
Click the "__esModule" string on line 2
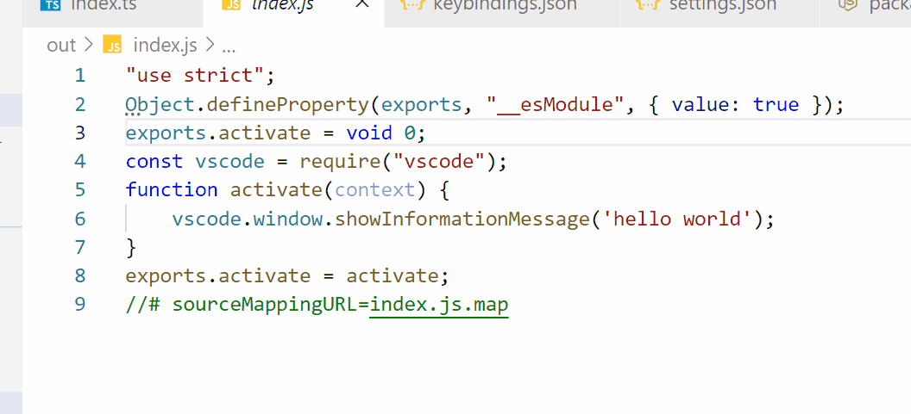pyautogui.click(x=555, y=105)
